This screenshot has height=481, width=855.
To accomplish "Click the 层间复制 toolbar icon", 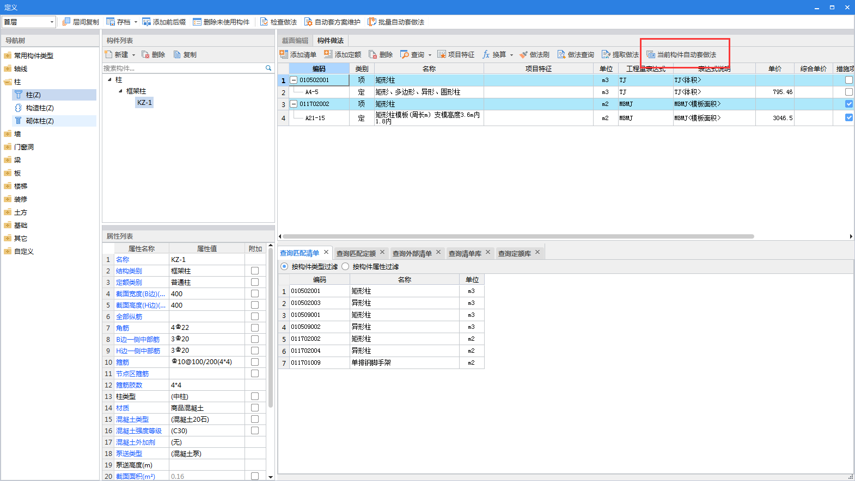I will tap(66, 22).
